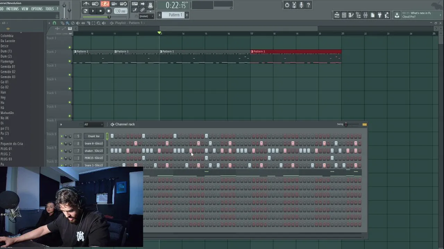Open the TOOLS menu
This screenshot has width=444, height=249.
50,9
